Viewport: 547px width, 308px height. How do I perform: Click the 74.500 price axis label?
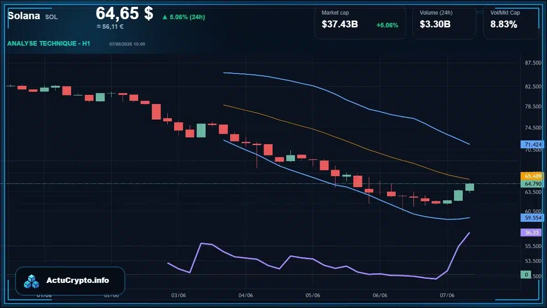[x=533, y=128]
